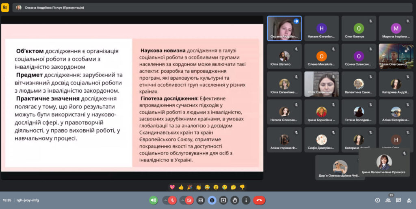
Task: Close the emoji reactions bar
Action: 212,200
